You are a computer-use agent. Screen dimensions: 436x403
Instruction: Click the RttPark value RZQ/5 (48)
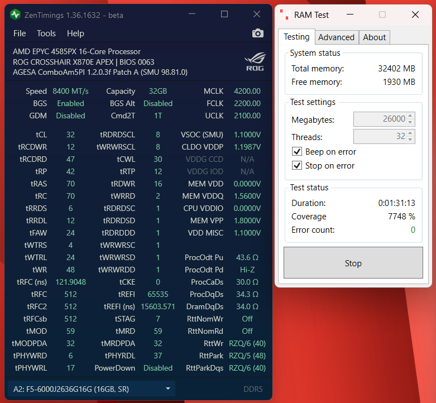pyautogui.click(x=247, y=356)
